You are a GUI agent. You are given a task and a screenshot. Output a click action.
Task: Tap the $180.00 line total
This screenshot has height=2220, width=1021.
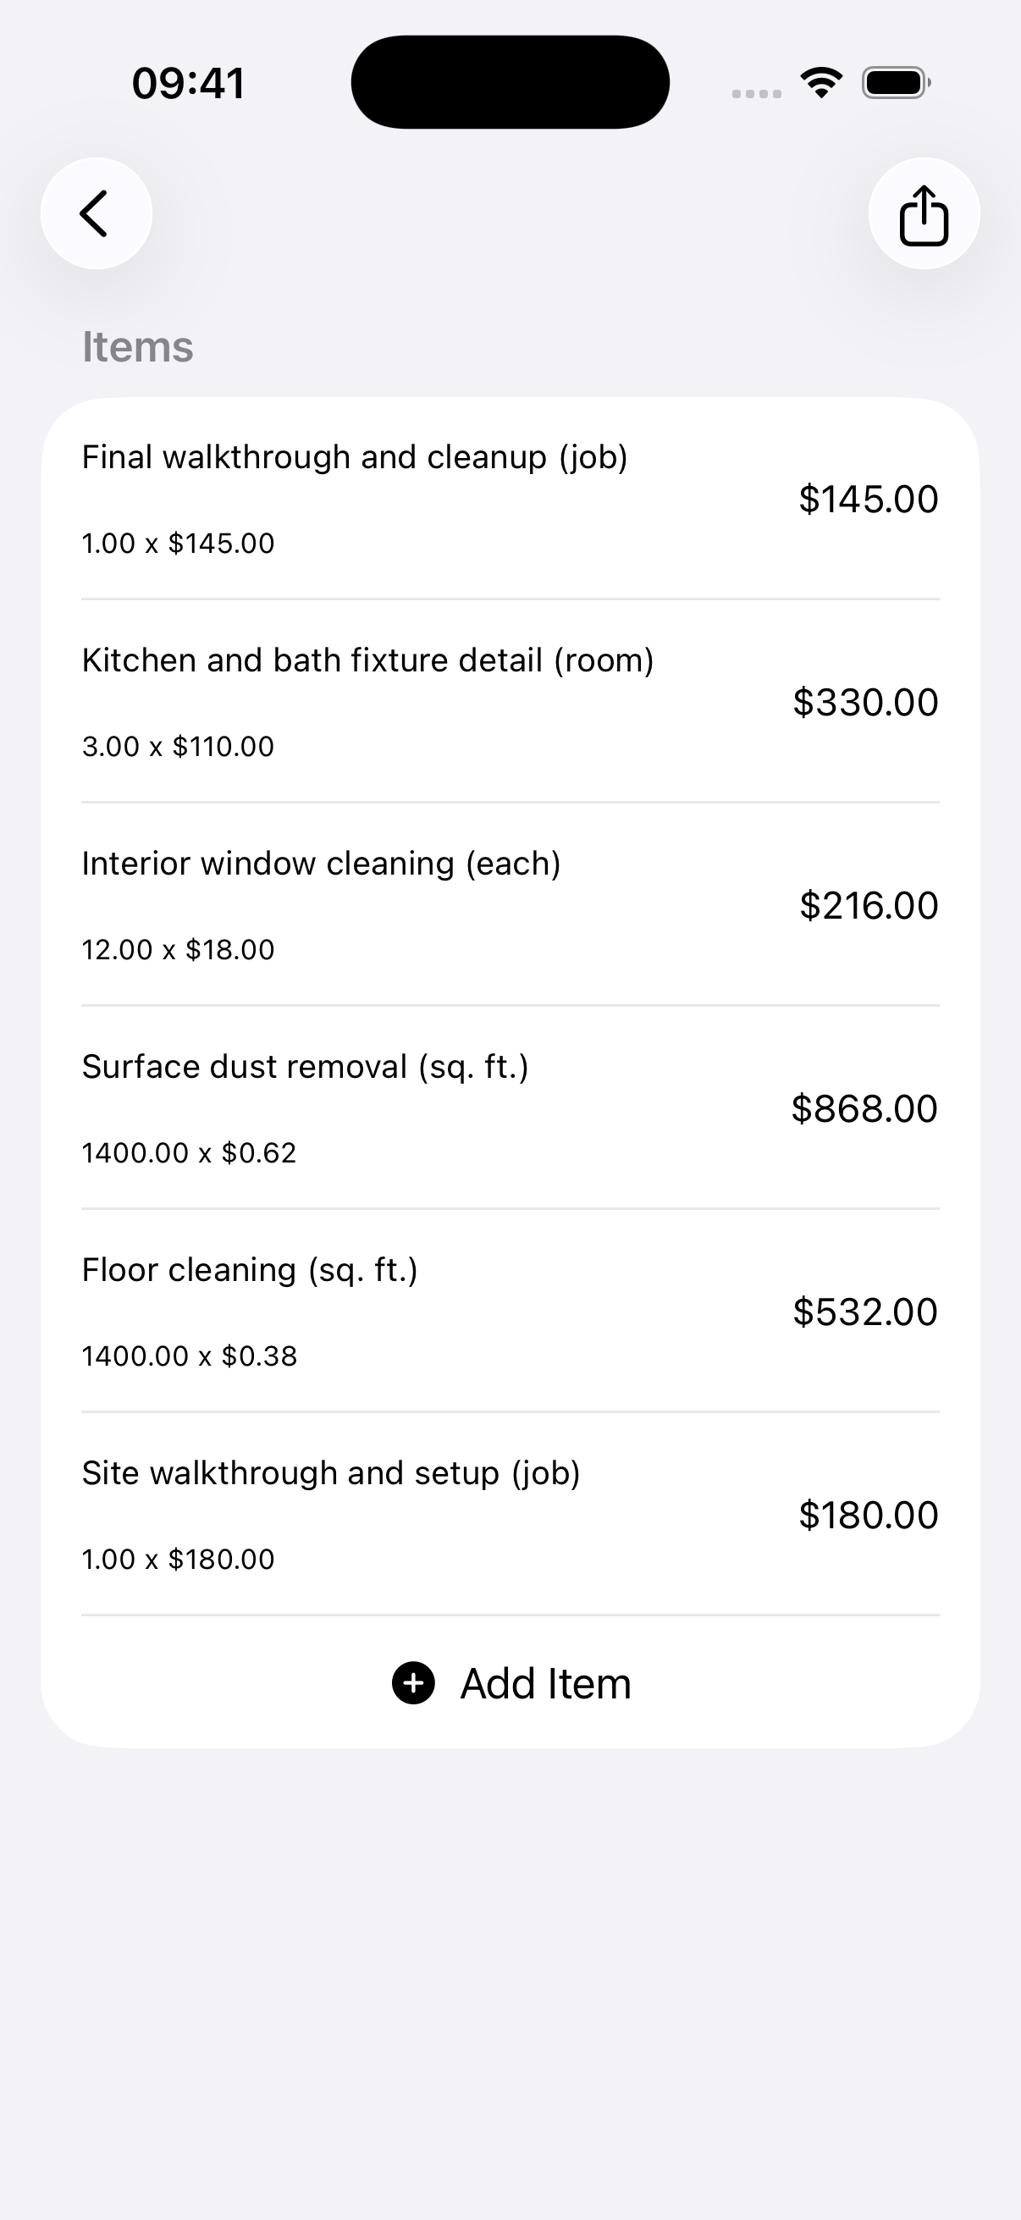[869, 1515]
